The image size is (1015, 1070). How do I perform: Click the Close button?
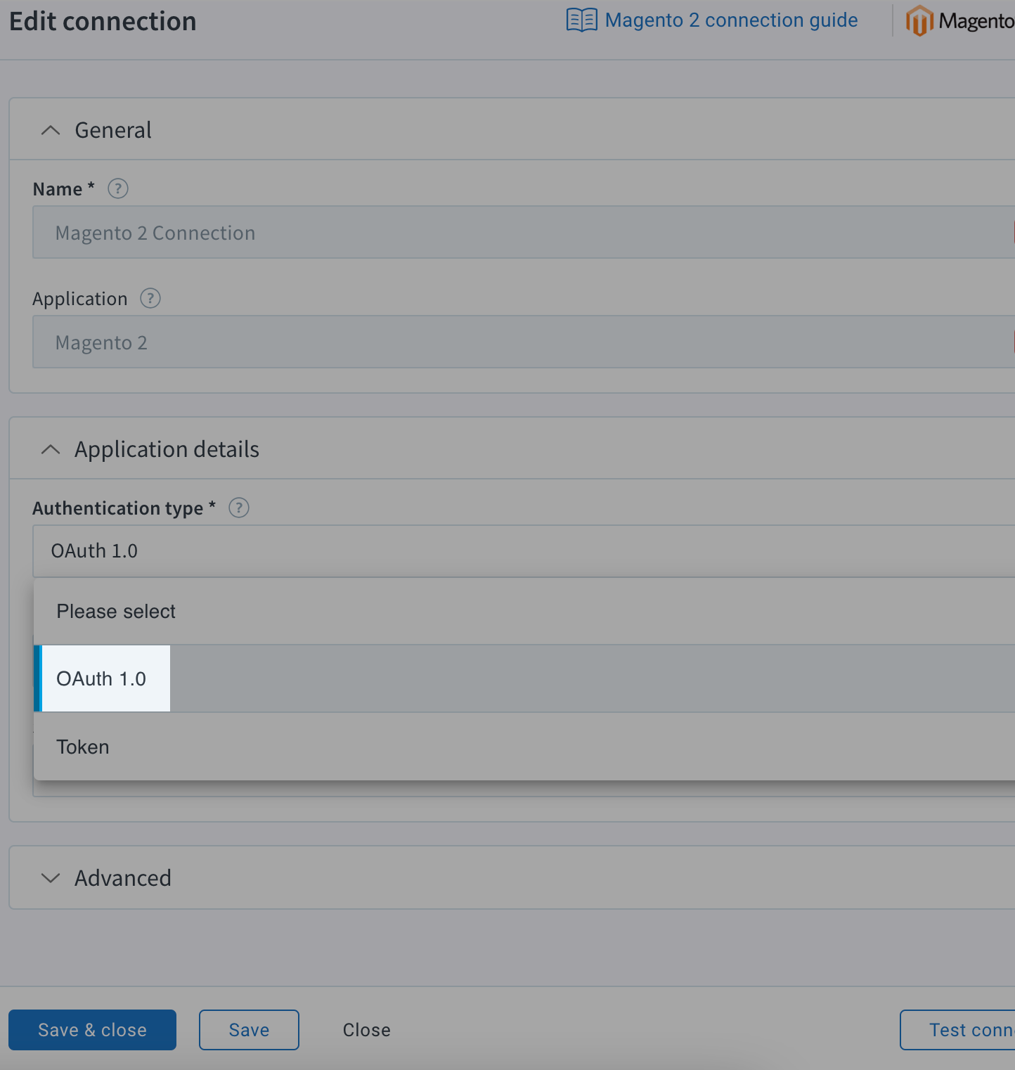pyautogui.click(x=367, y=1030)
